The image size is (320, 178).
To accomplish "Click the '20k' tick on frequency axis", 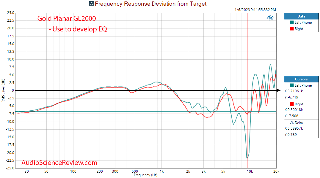I will pos(276,171).
